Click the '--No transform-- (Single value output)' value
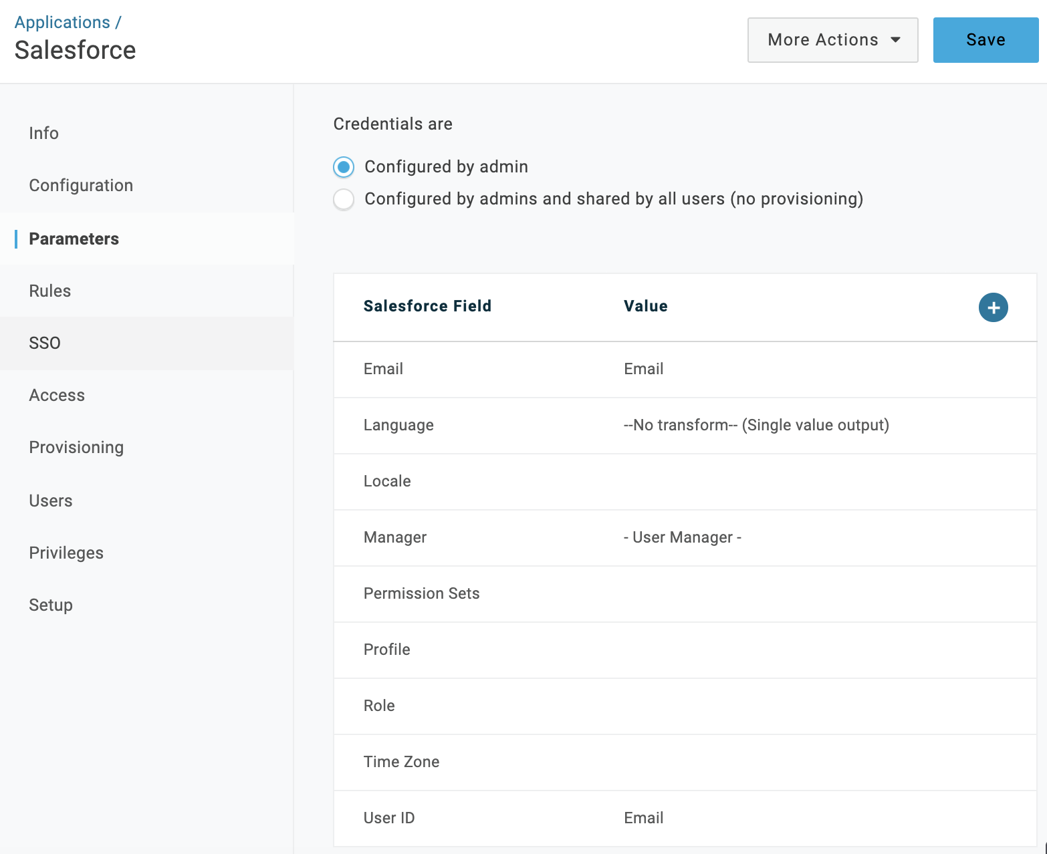The width and height of the screenshot is (1047, 854). (756, 425)
